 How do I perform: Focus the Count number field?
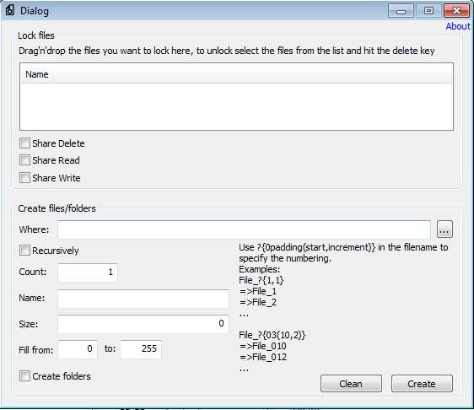[88, 272]
